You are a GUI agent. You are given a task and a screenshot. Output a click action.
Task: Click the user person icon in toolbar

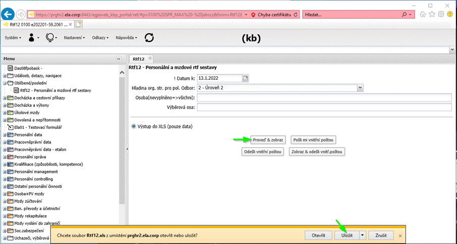click(32, 37)
